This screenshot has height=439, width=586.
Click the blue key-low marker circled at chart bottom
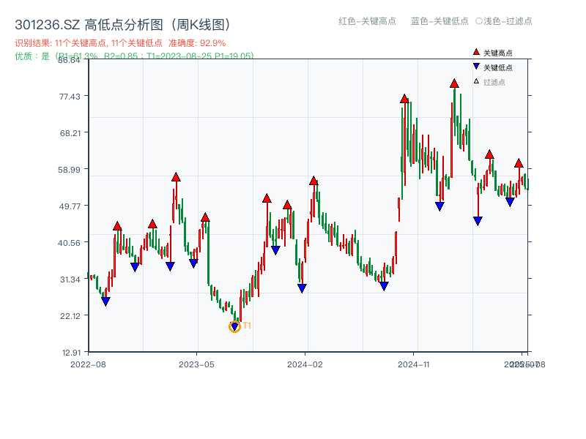(235, 325)
